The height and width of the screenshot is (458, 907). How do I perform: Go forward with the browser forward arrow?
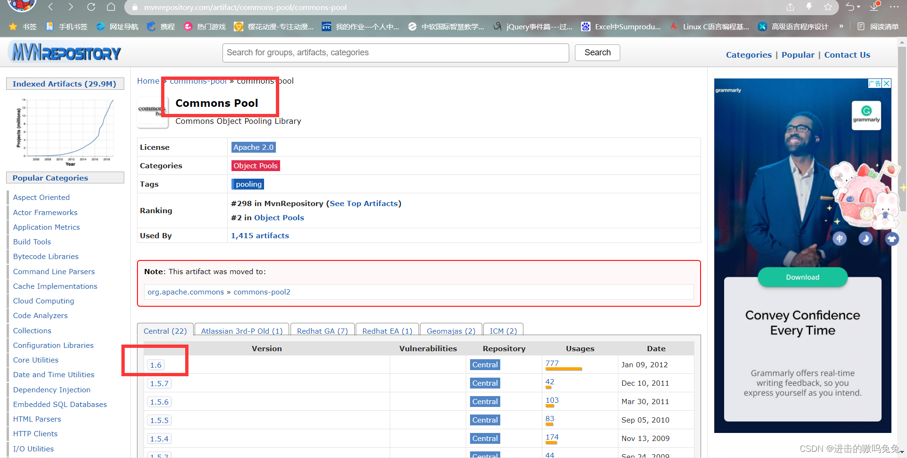click(x=71, y=7)
